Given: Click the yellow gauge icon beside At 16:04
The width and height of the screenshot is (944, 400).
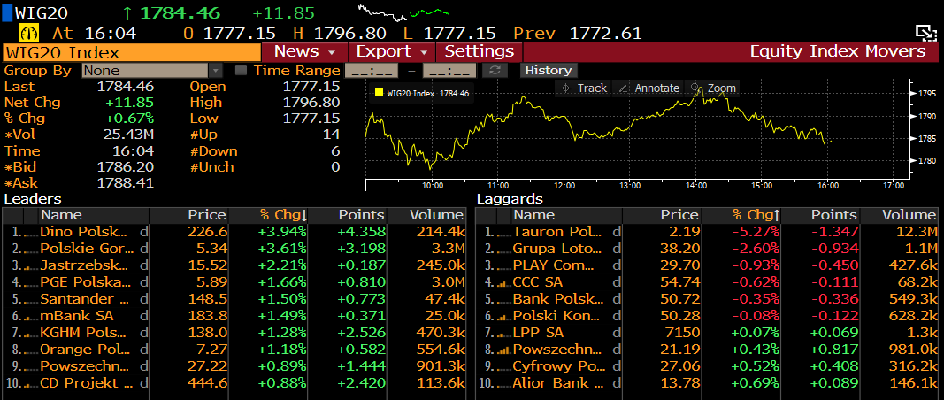Looking at the screenshot, I should click(x=28, y=33).
